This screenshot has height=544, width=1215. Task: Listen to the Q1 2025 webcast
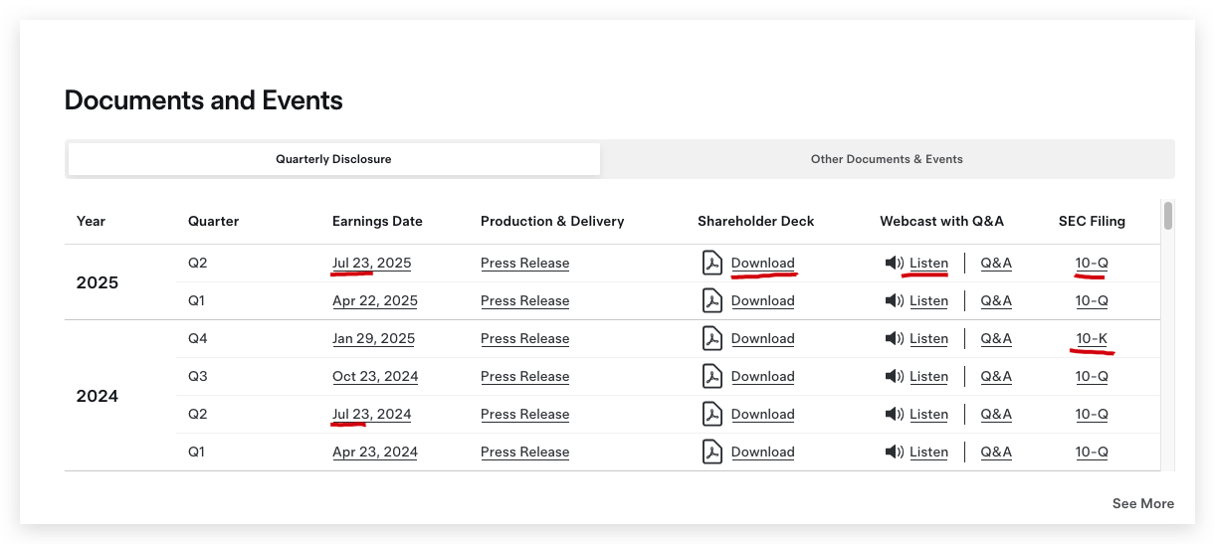click(x=928, y=301)
